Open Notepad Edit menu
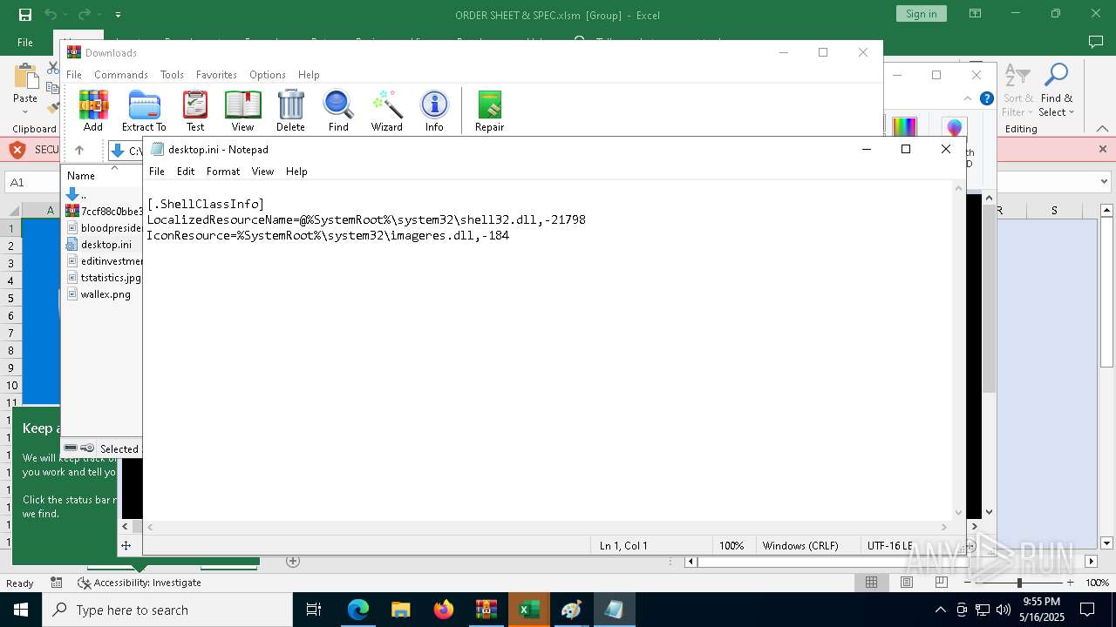 coord(186,172)
